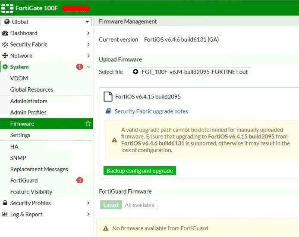
Task: Click the plus icon in Select file
Action: pyautogui.click(x=135, y=72)
